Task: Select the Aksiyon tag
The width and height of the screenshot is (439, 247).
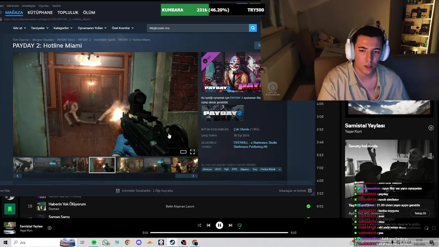Action: pyautogui.click(x=207, y=169)
